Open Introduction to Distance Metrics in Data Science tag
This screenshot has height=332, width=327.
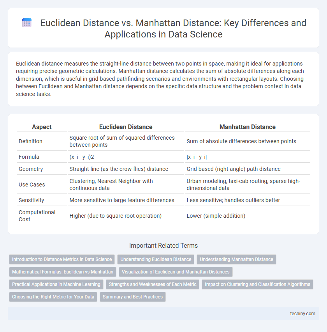pyautogui.click(x=62, y=259)
